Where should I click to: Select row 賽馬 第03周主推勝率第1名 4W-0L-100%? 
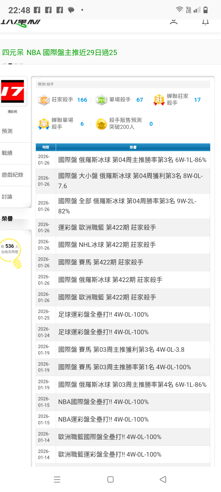point(123,367)
